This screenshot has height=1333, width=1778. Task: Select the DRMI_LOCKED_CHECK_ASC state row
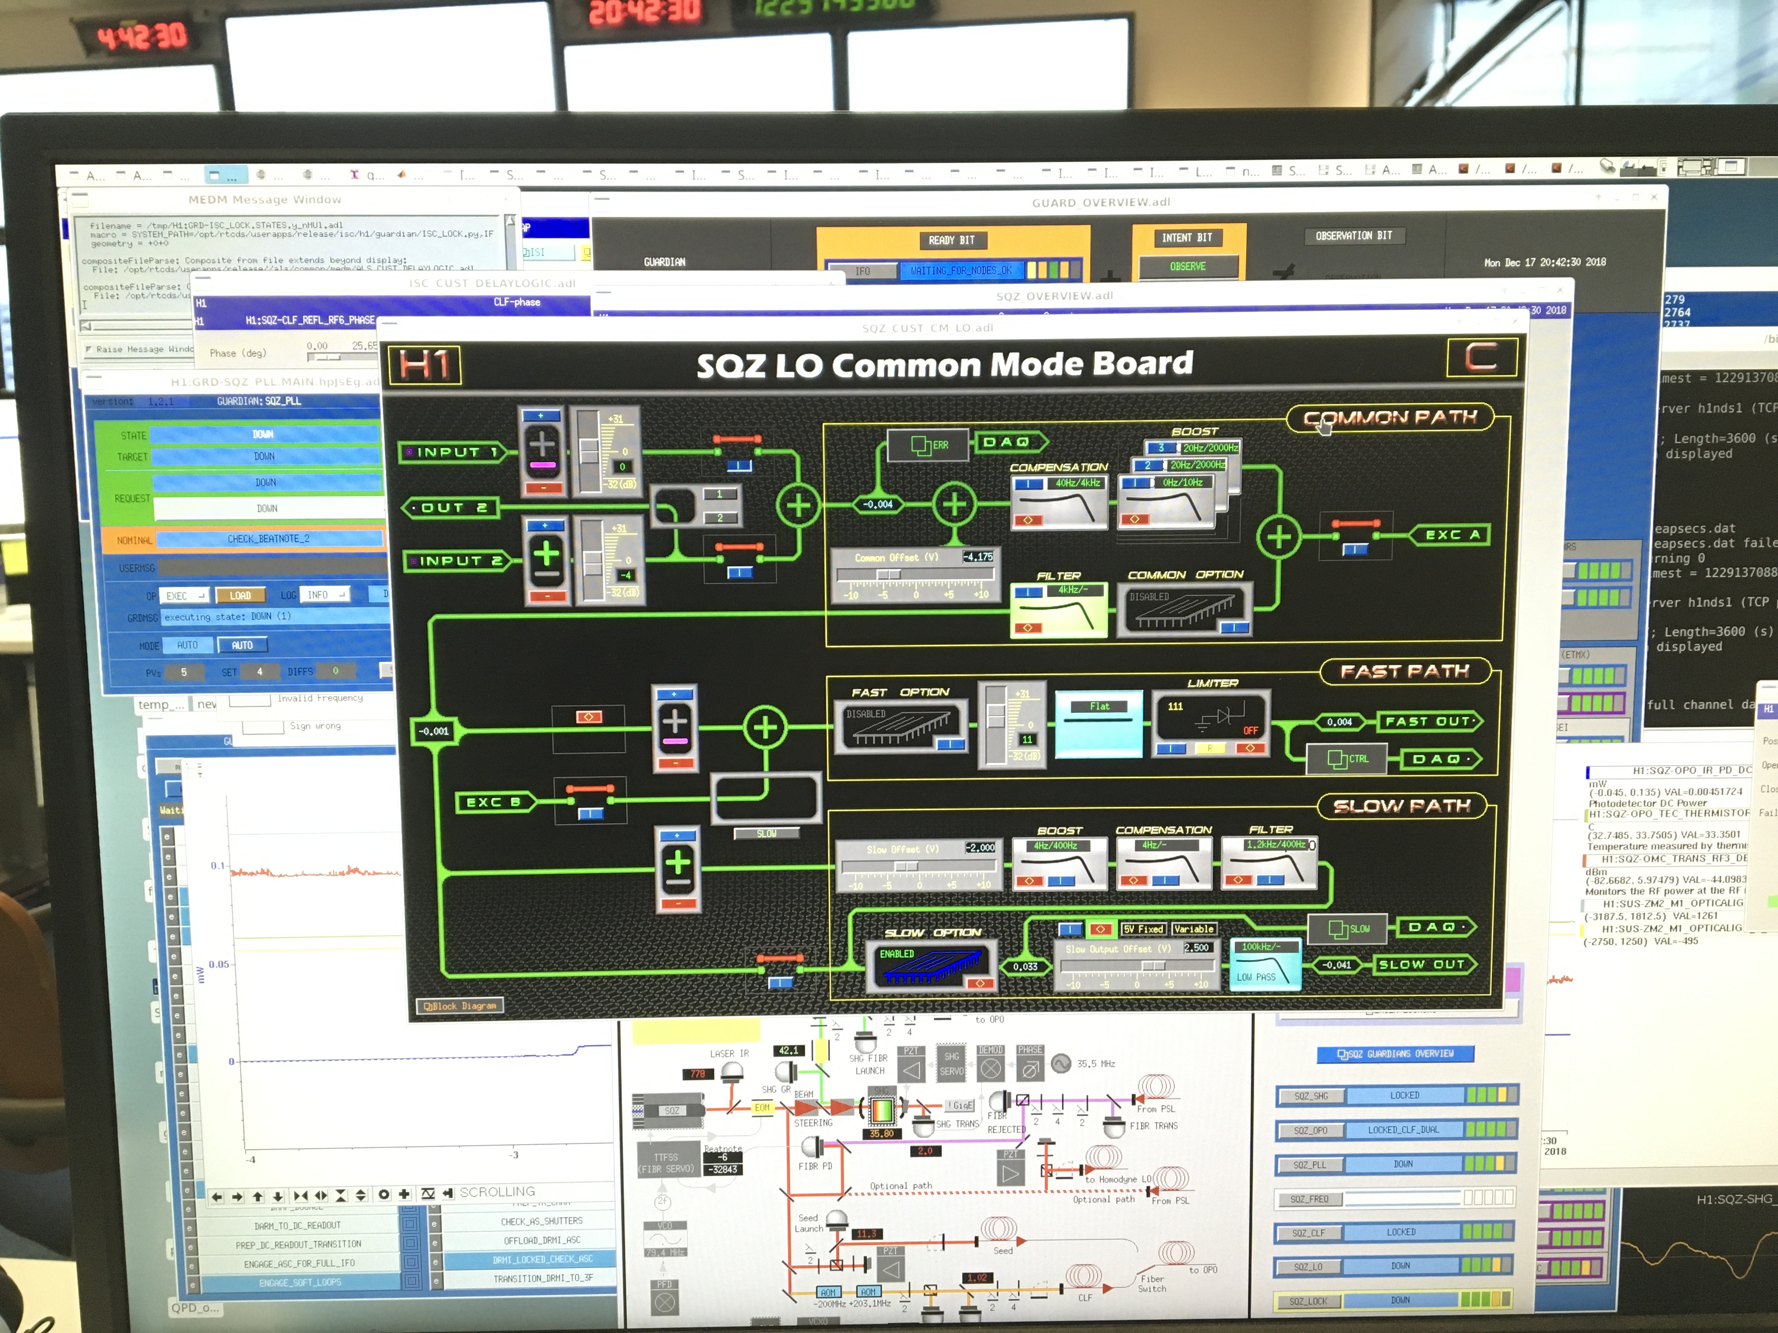tap(530, 1260)
